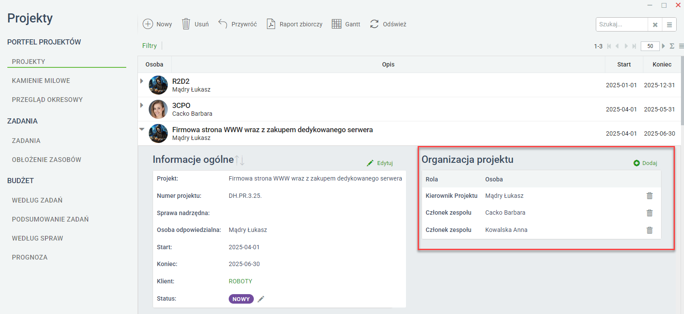Click 3CPO end date 2025-05-31
Screen dimensions: 684x314
(x=659, y=109)
